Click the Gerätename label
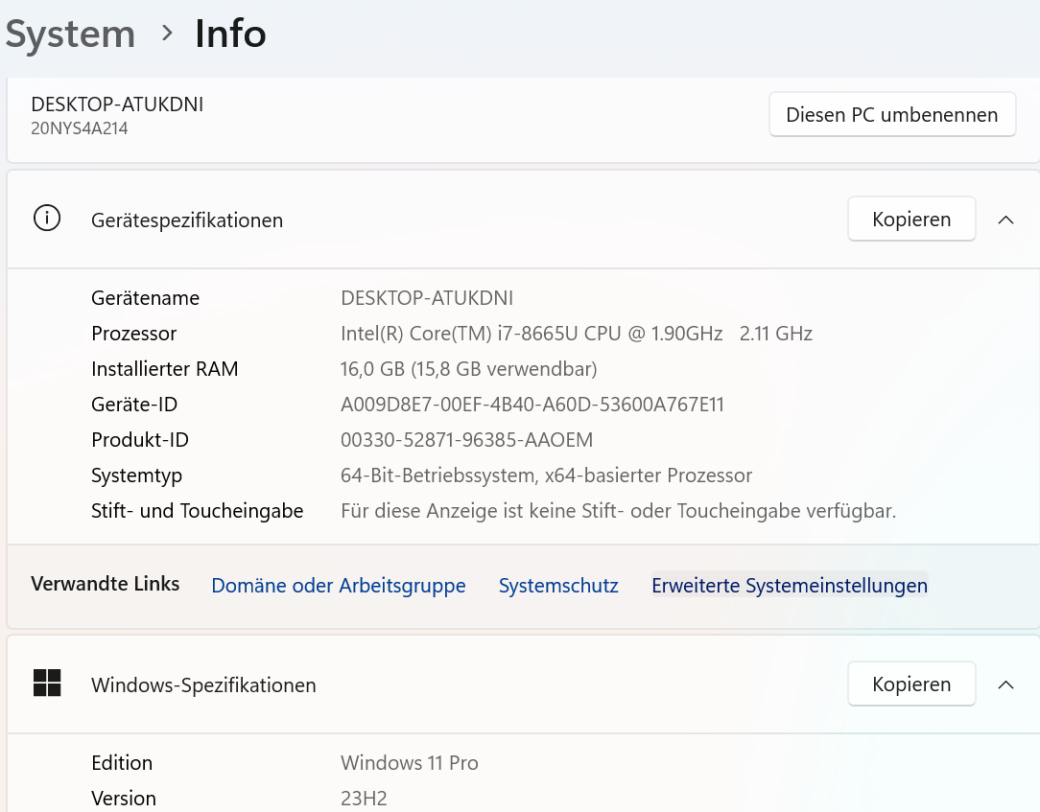 (x=145, y=298)
